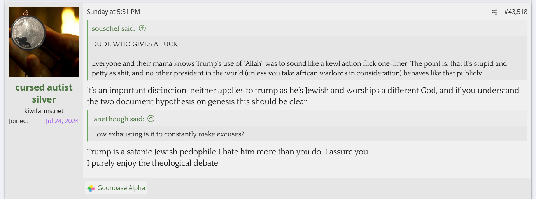Click the first reply line below JaneThough's quote
536x199 pixels.
point(227,152)
